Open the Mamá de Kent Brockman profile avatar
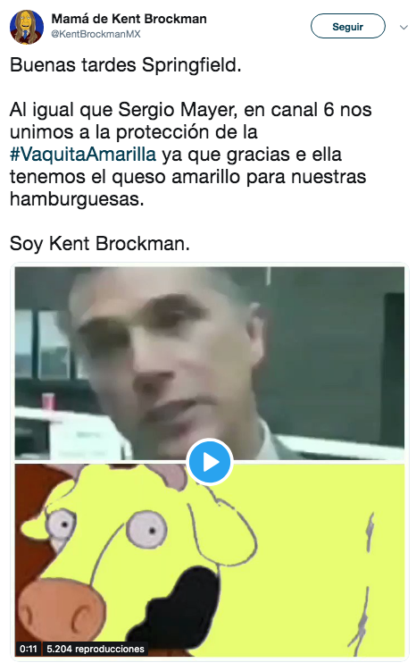Viewport: 416px width, 671px height. [x=27, y=27]
